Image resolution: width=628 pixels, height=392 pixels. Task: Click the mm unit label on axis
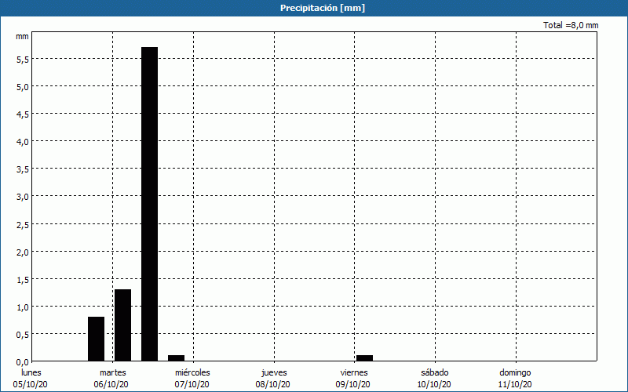coord(23,36)
